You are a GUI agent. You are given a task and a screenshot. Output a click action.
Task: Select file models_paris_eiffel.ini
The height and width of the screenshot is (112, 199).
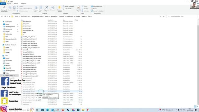[x=29, y=37]
